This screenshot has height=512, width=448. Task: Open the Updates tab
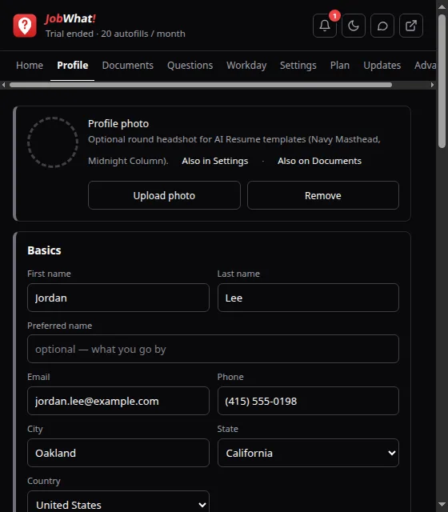(382, 66)
